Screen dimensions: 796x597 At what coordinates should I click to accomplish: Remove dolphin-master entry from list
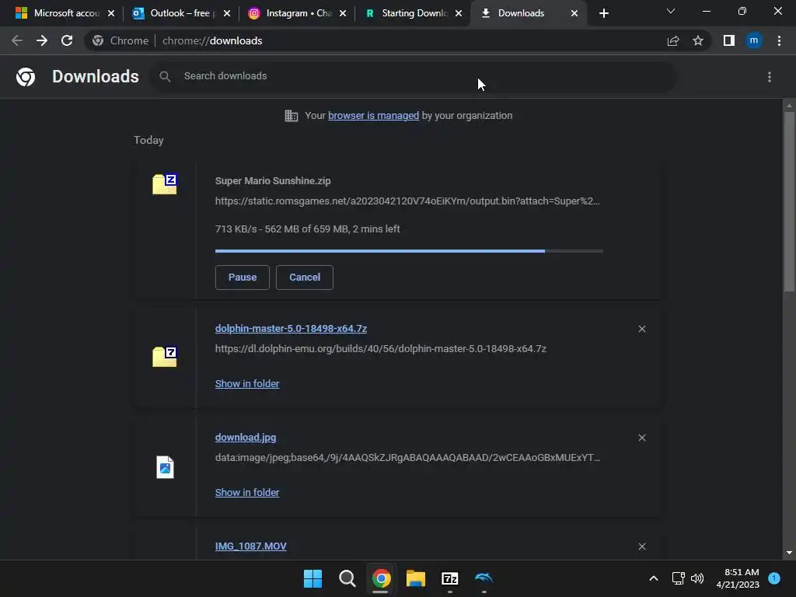click(642, 329)
